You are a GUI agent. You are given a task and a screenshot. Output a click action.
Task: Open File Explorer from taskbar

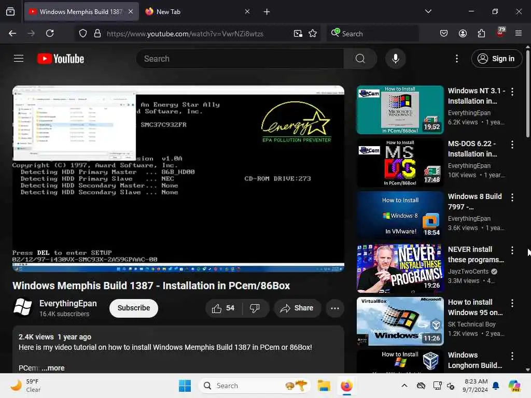(x=324, y=386)
